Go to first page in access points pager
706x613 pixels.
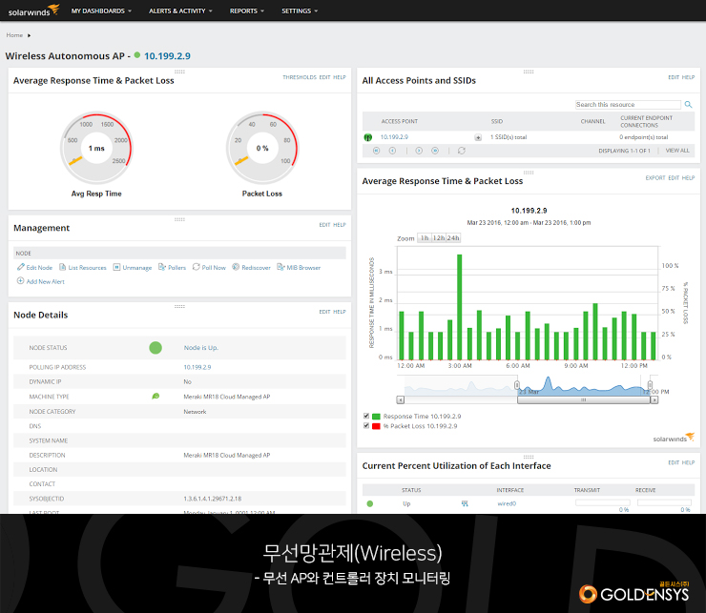click(x=377, y=151)
